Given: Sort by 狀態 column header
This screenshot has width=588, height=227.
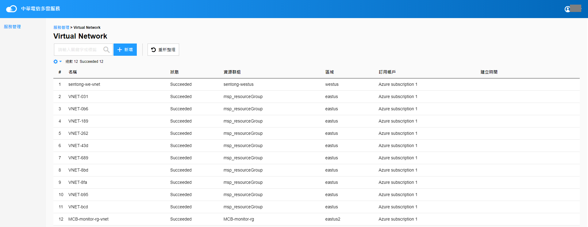Looking at the screenshot, I should coord(175,72).
